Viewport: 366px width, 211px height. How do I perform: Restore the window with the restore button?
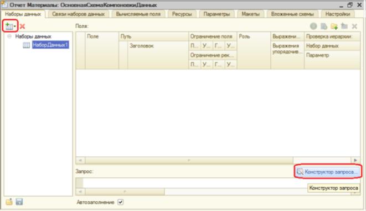click(349, 5)
